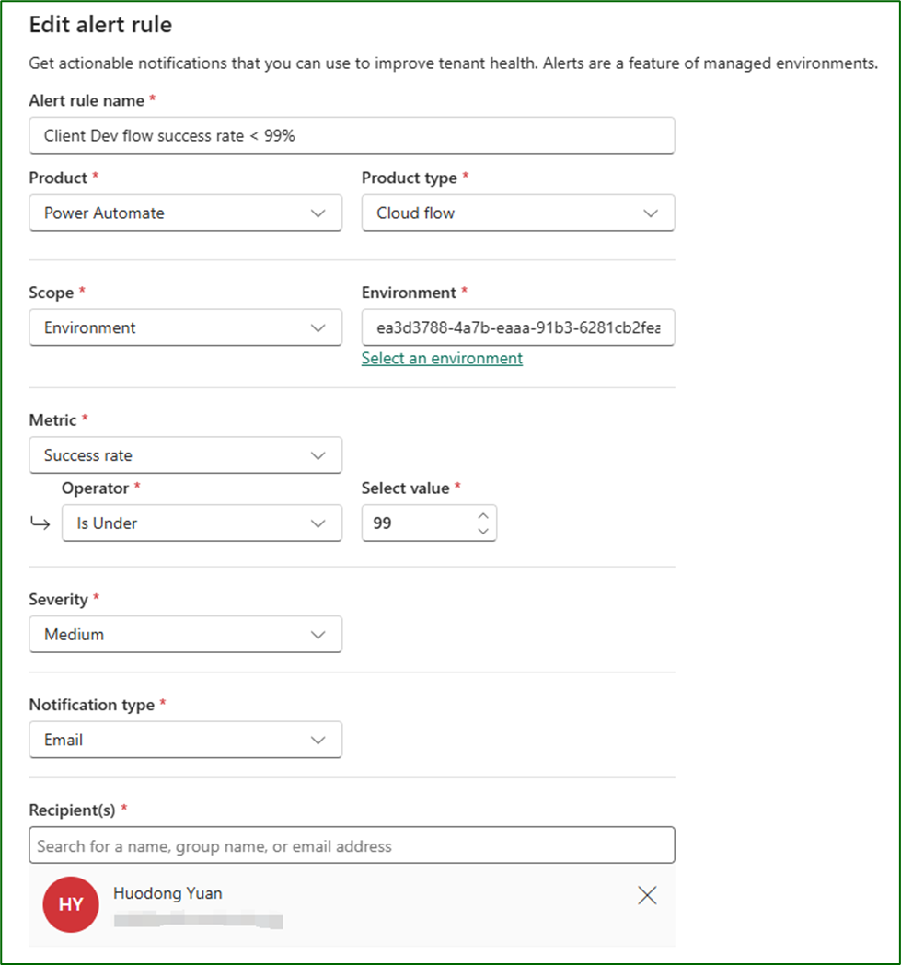This screenshot has width=901, height=965.
Task: Click the Environment ID input field
Action: click(517, 327)
